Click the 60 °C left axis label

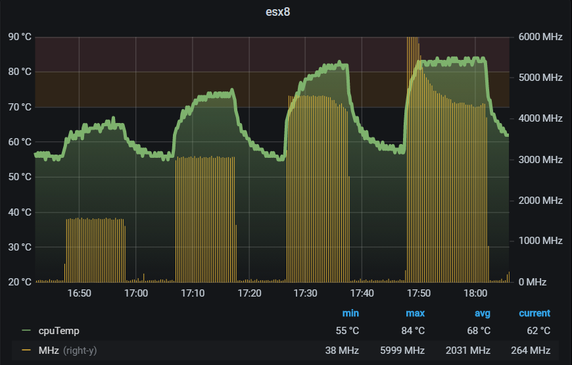pyautogui.click(x=20, y=141)
